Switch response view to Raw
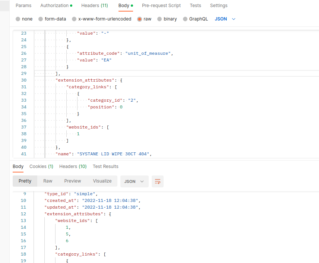This screenshot has height=263, width=319. click(x=48, y=181)
